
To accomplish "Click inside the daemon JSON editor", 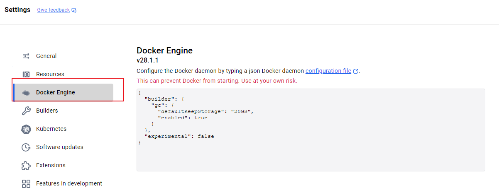I will tap(311, 130).
